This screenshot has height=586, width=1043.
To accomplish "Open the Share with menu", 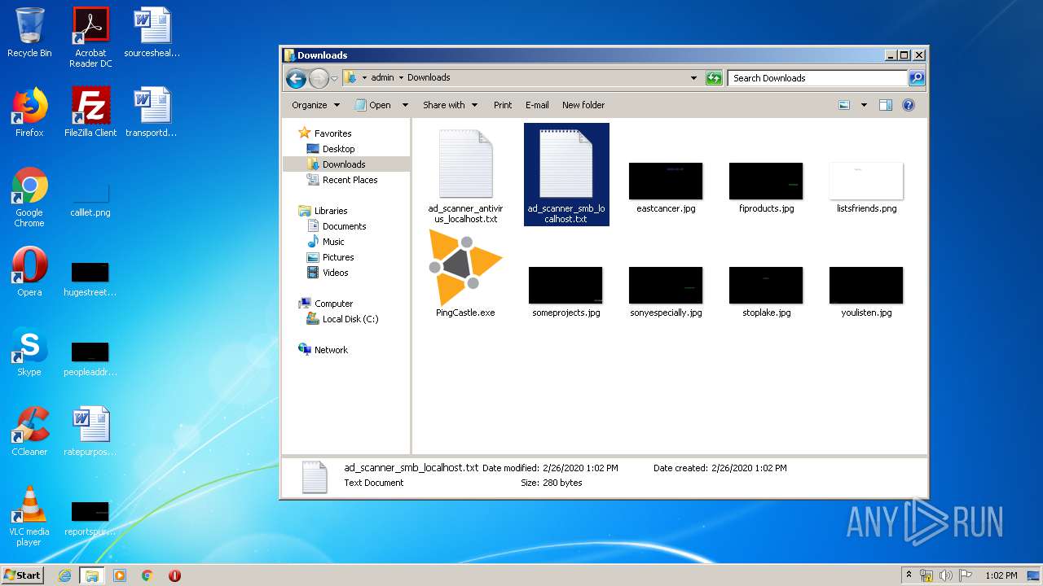I will (x=449, y=105).
